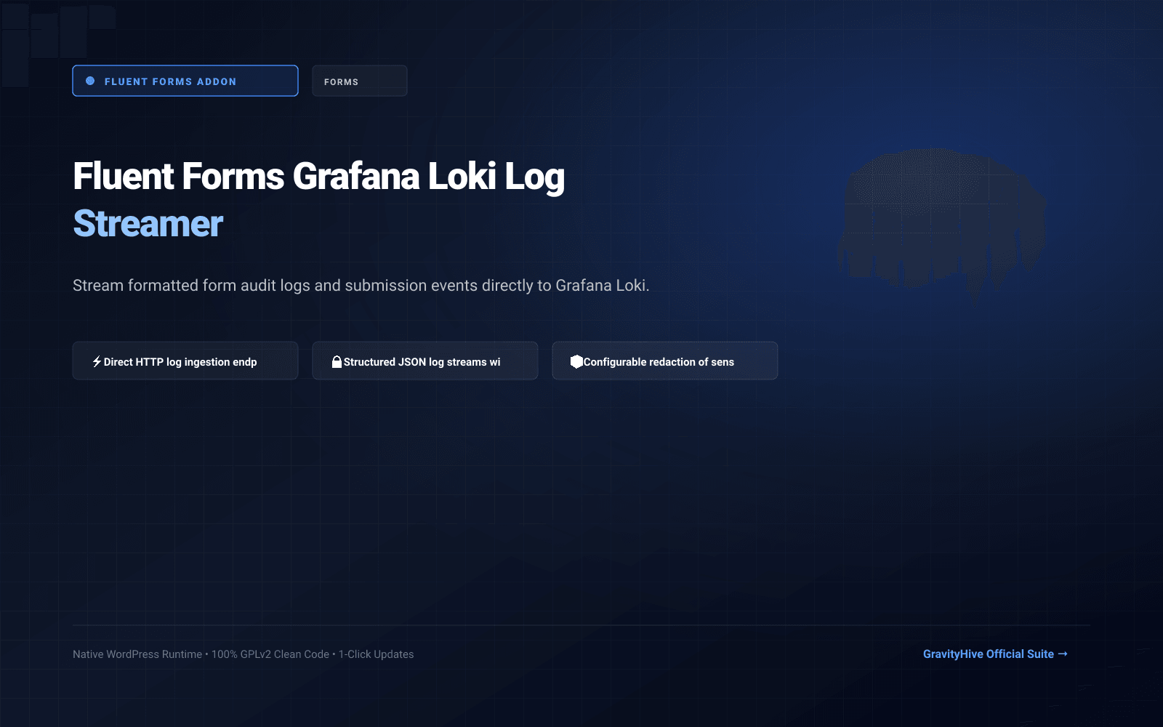Click the Stream formatted form audit logs description
This screenshot has height=727, width=1163.
[x=361, y=285]
